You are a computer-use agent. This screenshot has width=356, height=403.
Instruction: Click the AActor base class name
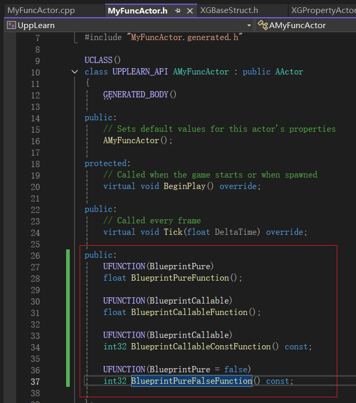pyautogui.click(x=289, y=72)
